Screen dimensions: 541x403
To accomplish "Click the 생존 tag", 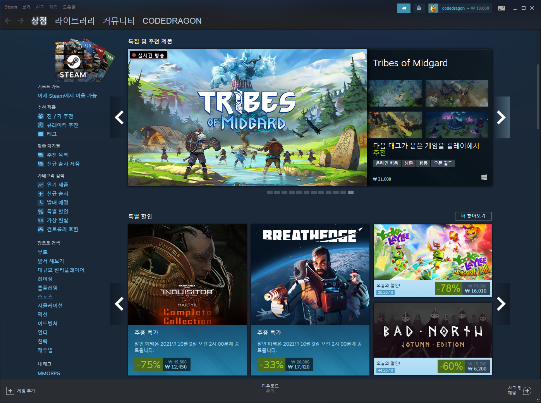I will 409,163.
